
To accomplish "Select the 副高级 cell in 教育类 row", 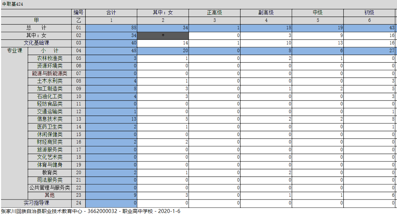I will (266, 172).
